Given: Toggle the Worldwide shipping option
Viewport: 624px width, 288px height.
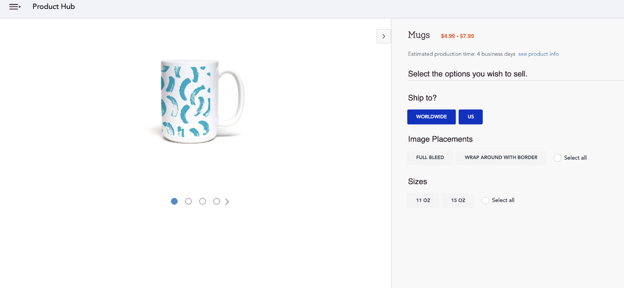Looking at the screenshot, I should [x=431, y=117].
